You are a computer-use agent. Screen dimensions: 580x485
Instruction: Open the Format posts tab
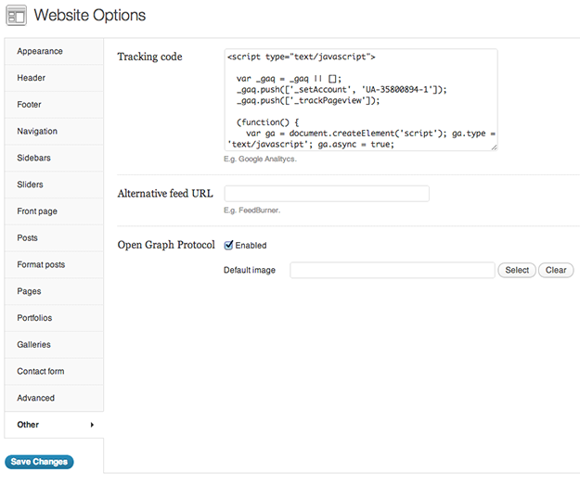click(42, 265)
